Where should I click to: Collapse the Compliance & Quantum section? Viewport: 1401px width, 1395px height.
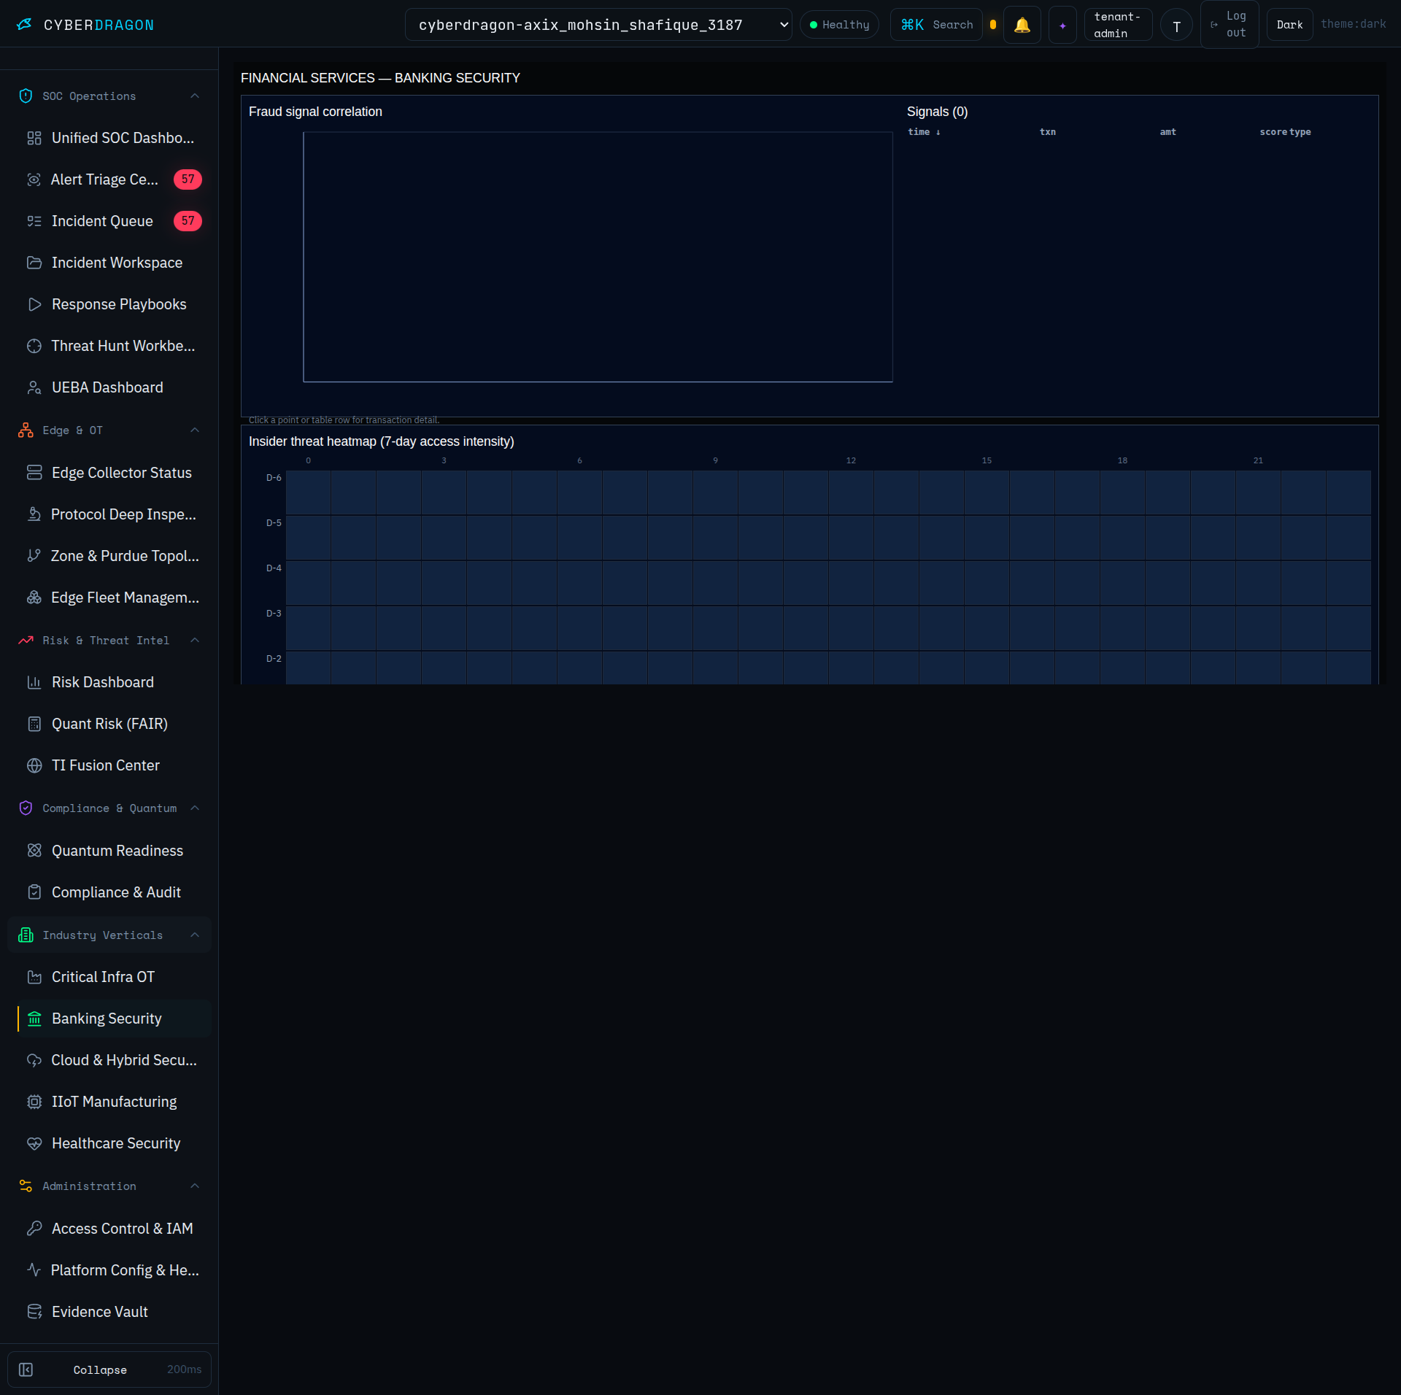[x=195, y=808]
